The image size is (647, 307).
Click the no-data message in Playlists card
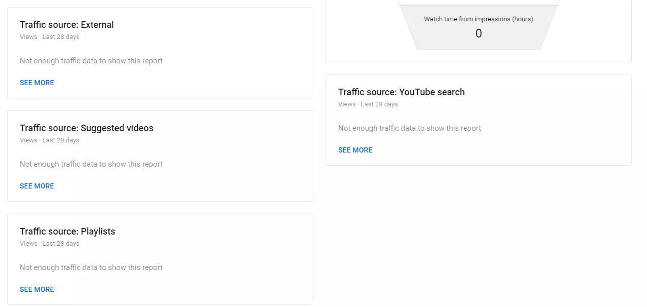(91, 267)
